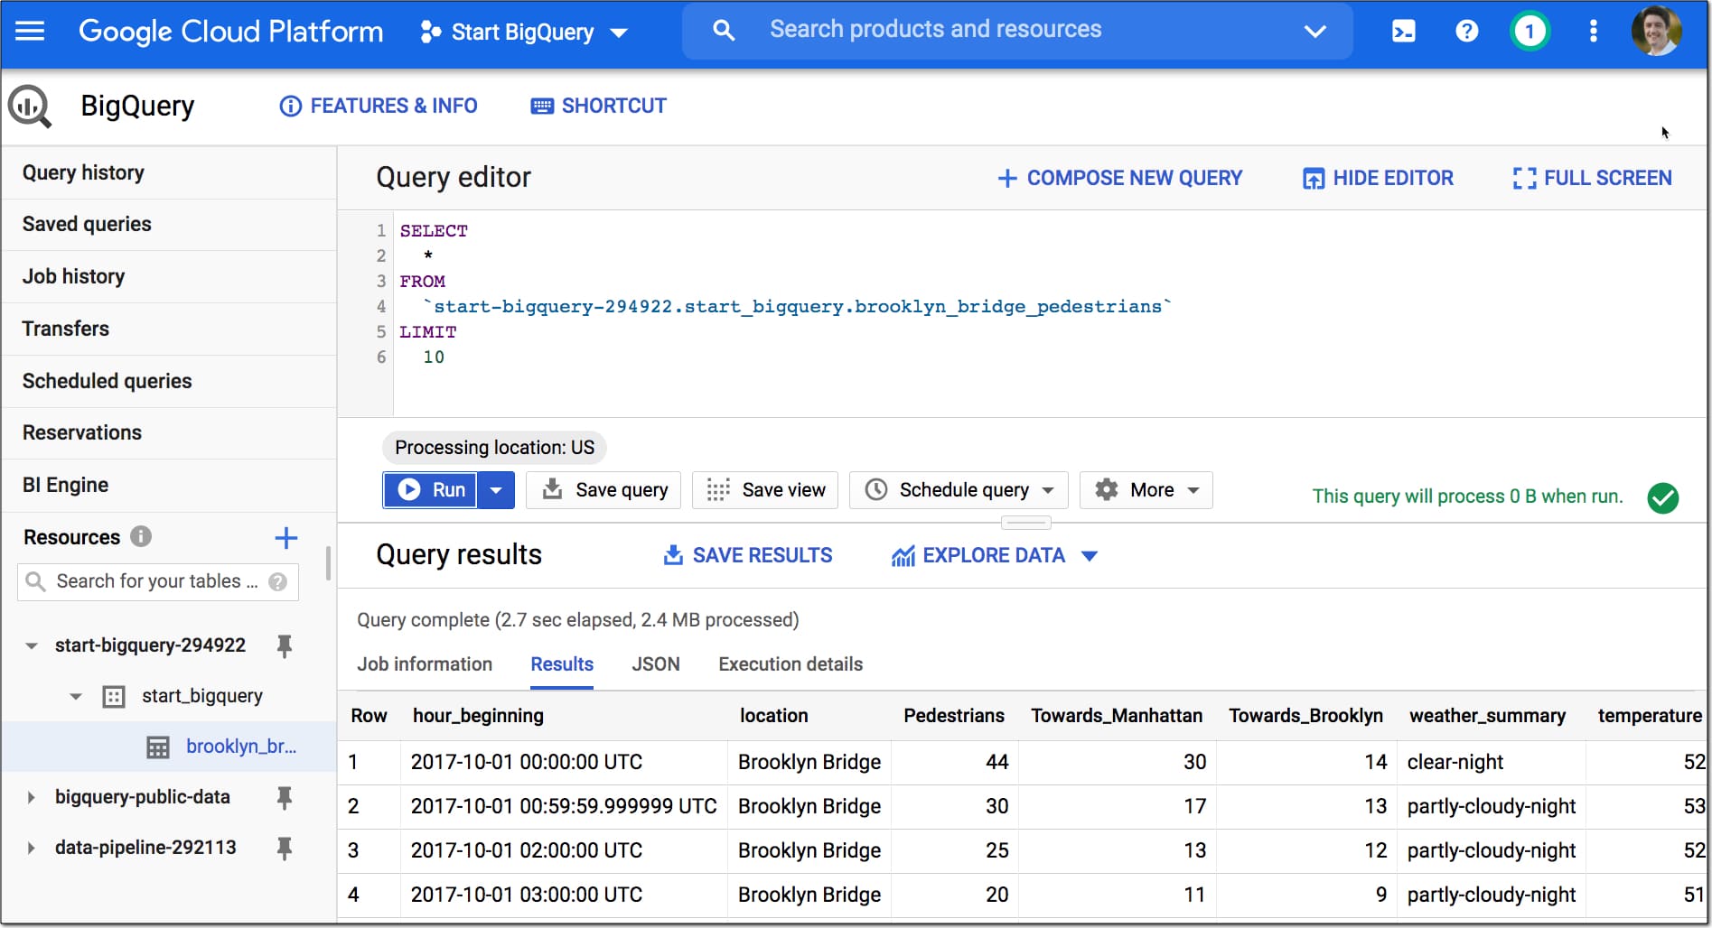Unpin bigquery-public-data project

coord(285,797)
